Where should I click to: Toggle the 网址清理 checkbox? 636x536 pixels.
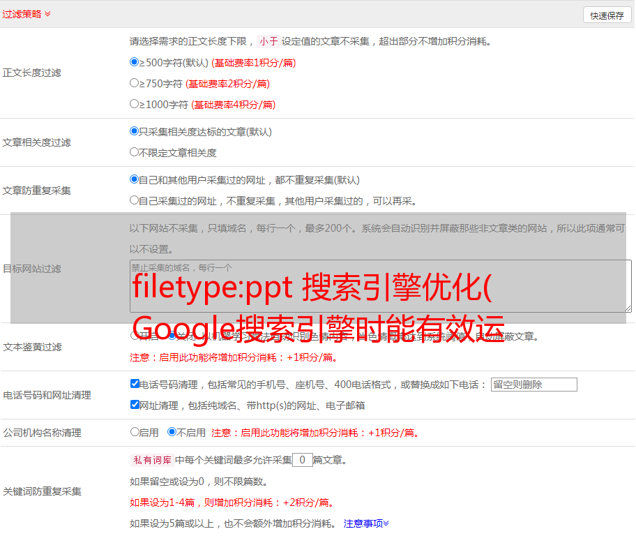point(135,405)
